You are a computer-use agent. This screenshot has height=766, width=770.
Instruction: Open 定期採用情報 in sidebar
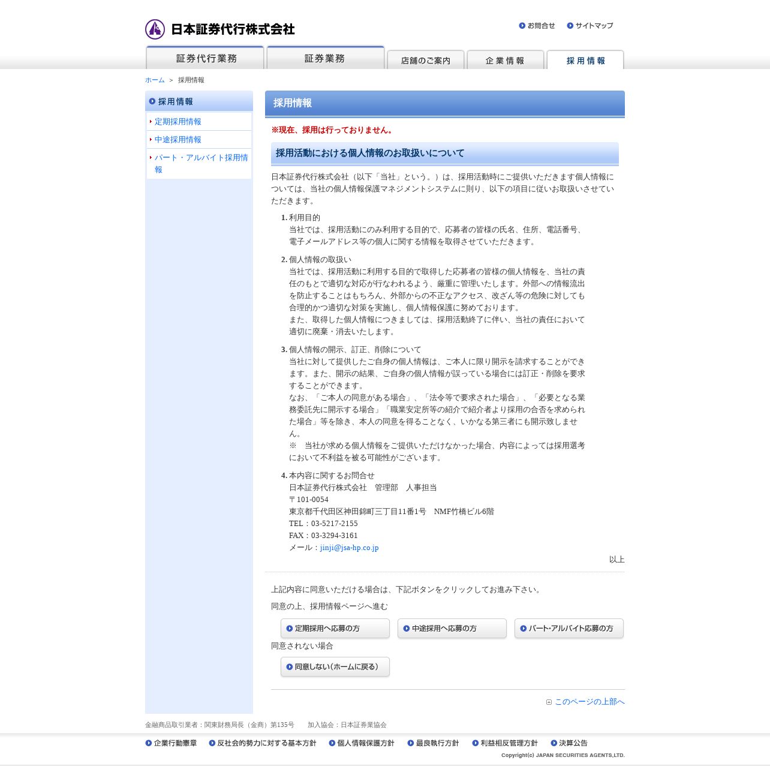(178, 122)
